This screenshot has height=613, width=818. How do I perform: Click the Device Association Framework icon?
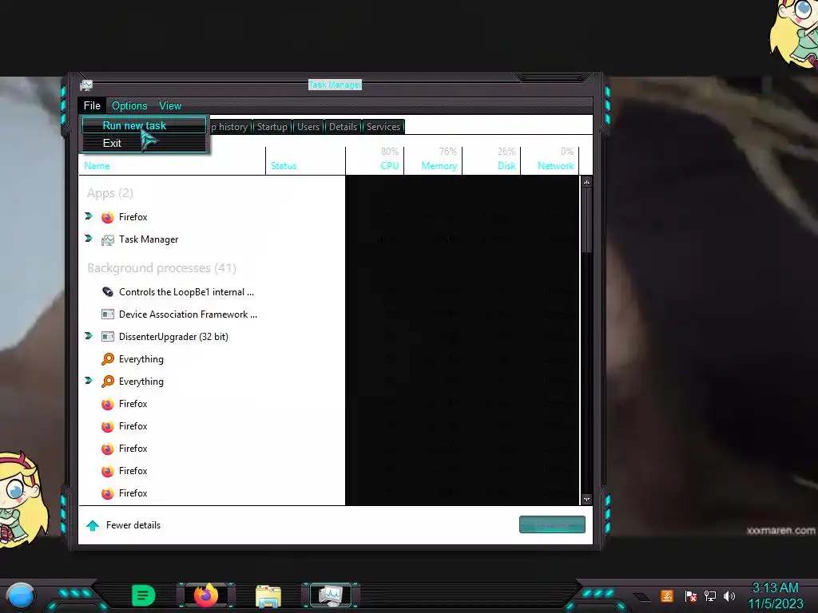click(x=108, y=314)
